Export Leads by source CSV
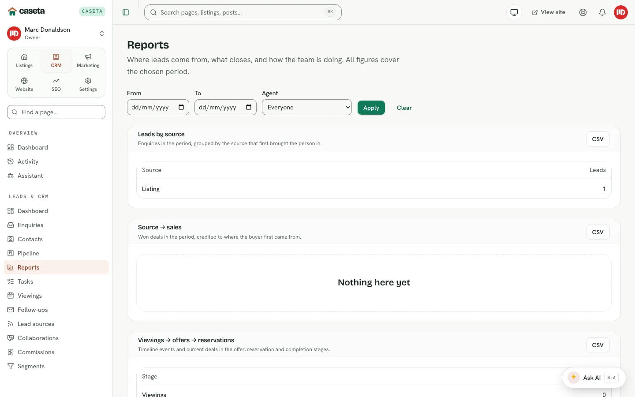This screenshot has width=635, height=397. pos(598,139)
